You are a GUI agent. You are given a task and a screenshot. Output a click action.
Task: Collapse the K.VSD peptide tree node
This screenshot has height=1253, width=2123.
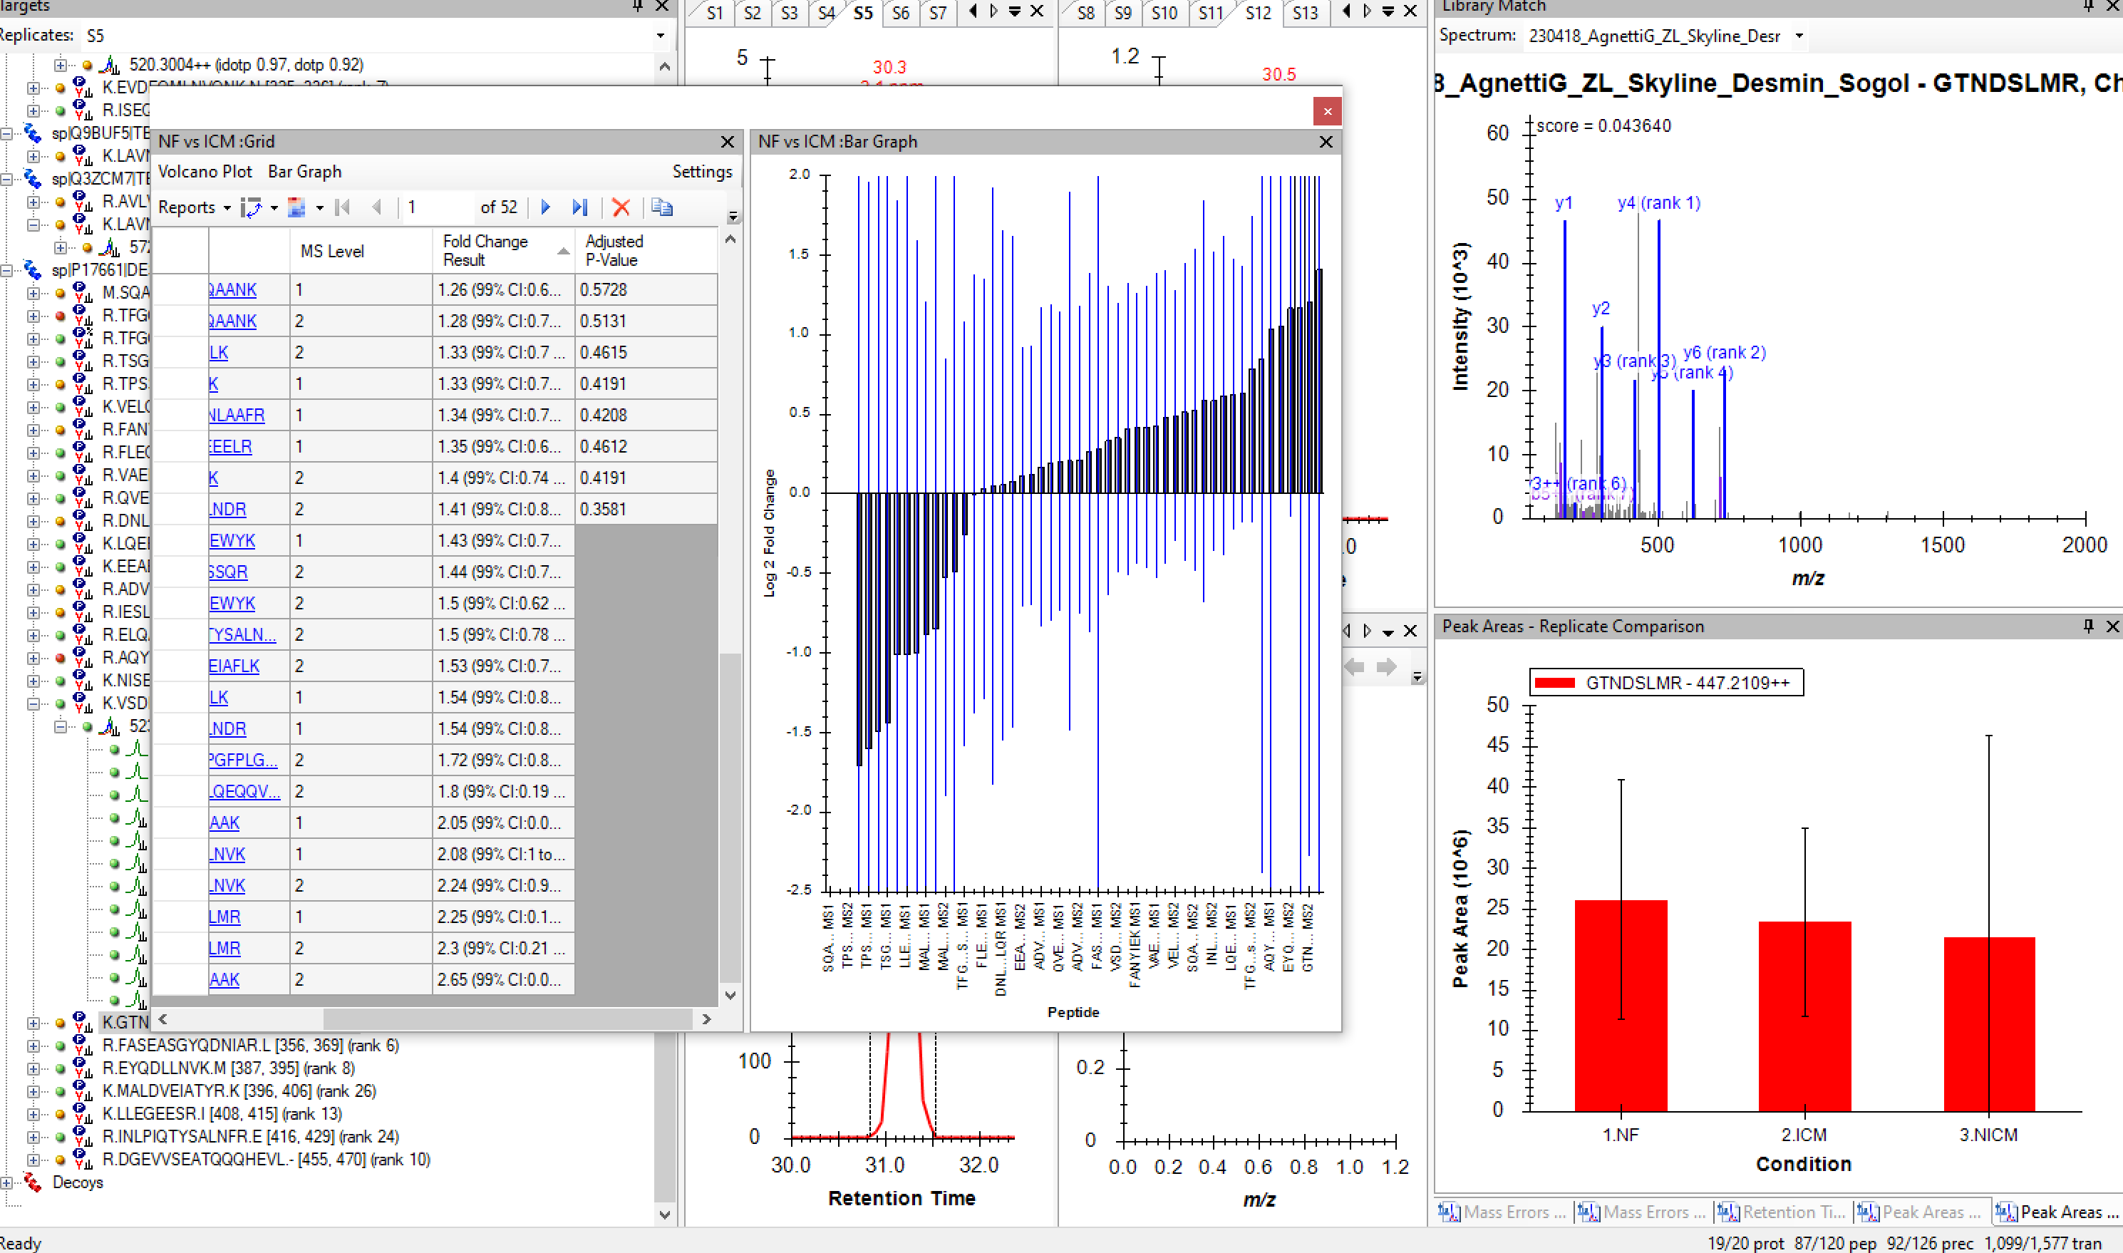tap(33, 703)
